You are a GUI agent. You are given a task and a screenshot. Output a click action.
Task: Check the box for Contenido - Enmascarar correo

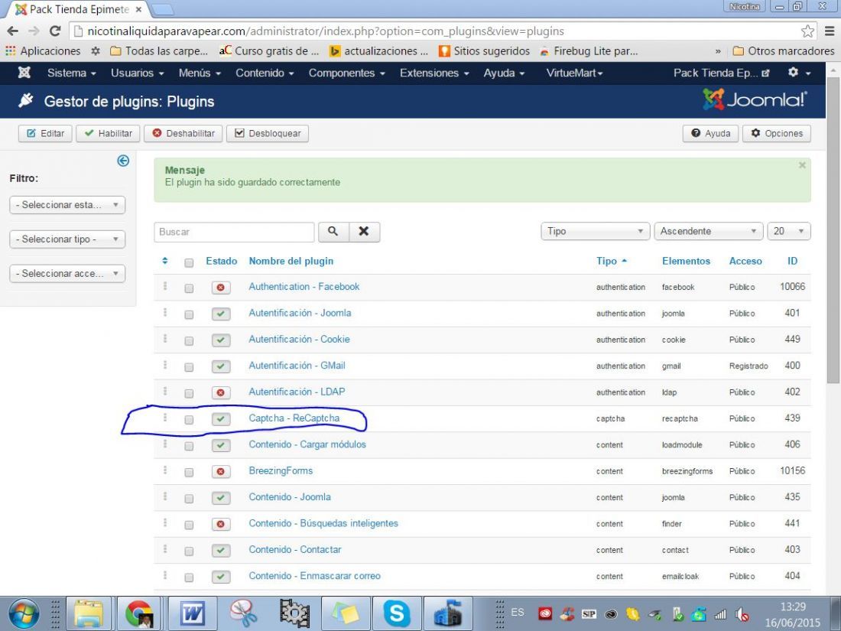(189, 577)
